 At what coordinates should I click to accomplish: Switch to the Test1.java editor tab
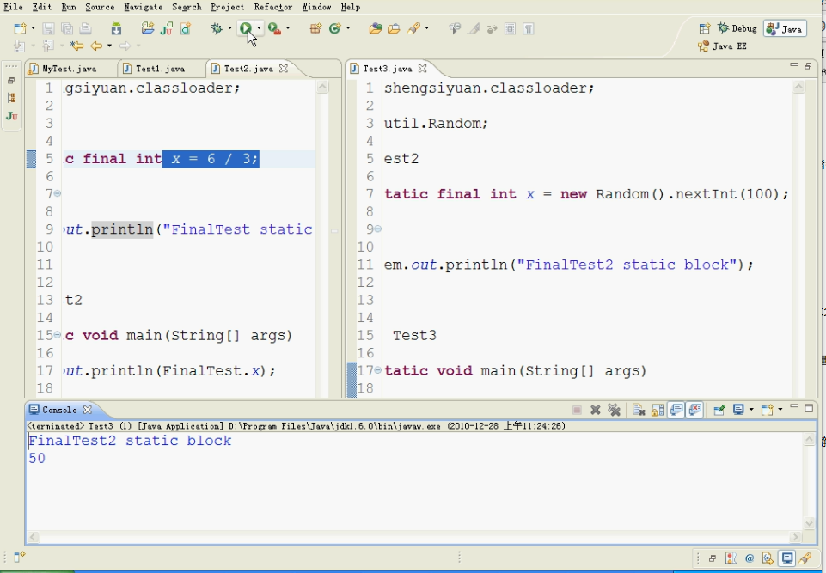tap(159, 69)
